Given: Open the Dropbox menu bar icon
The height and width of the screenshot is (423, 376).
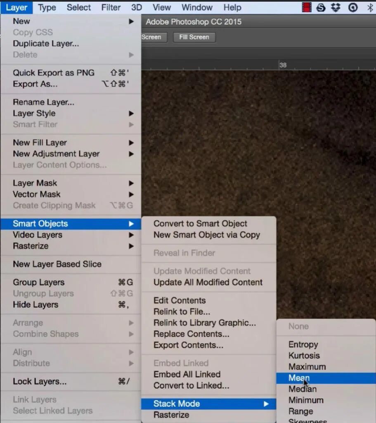Looking at the screenshot, I should [336, 7].
